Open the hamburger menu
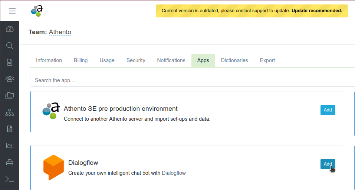This screenshot has height=190, width=355. (x=12, y=11)
